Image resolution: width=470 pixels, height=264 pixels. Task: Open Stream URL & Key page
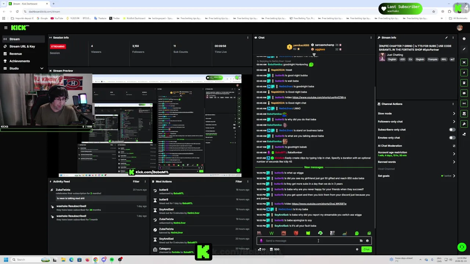[22, 46]
